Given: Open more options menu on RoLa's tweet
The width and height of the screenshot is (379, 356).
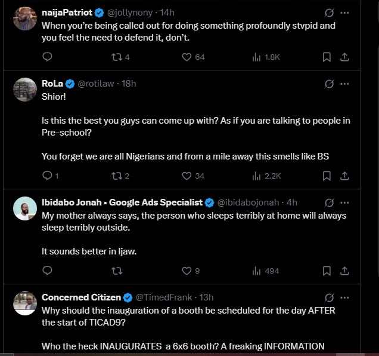Looking at the screenshot, I should coord(344,84).
